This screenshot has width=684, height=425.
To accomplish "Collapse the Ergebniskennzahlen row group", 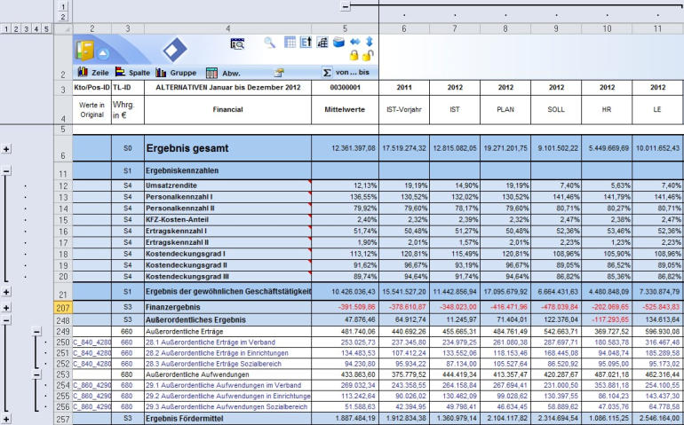I will pos(7,171).
